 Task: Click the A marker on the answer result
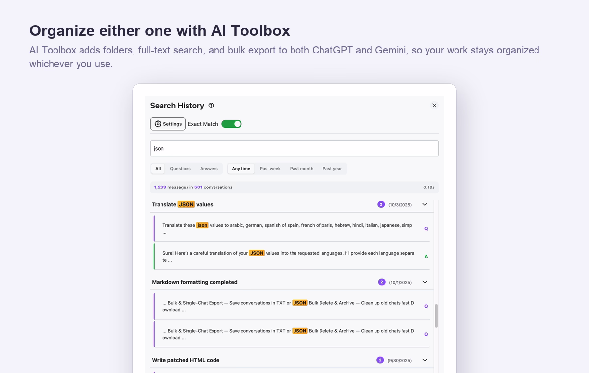[426, 257]
